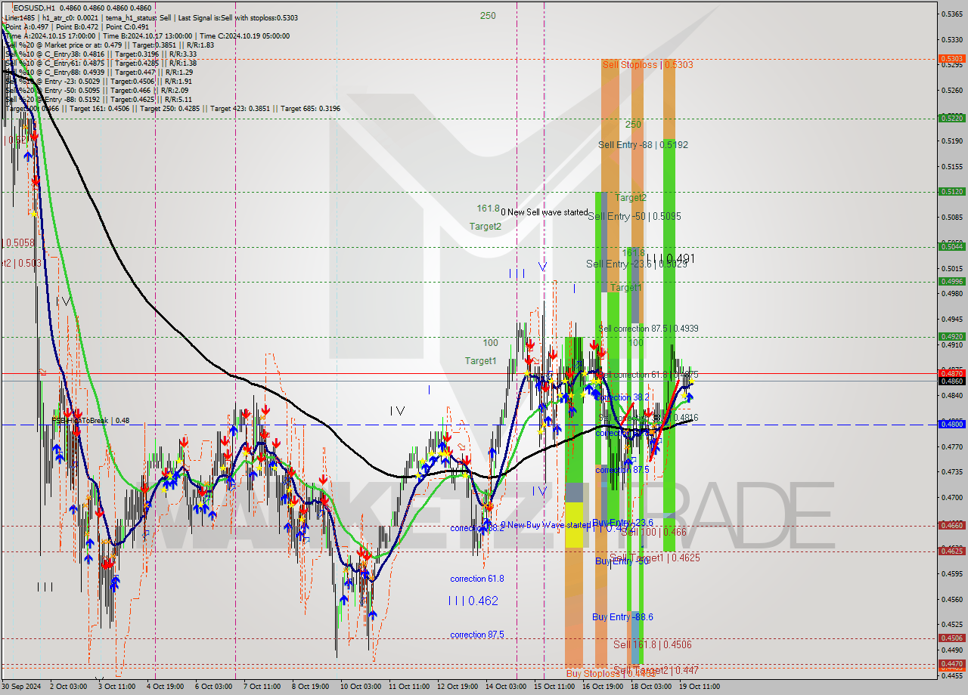Screen dimensions: 968x695
Task: Click '4 Oct 19:00' on time axis
Action: (164, 687)
